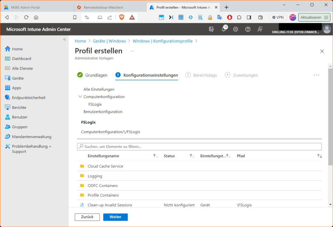Select Benutzerkonfiguration in the tree
Viewport: 333px width, 227px height.
pos(103,112)
